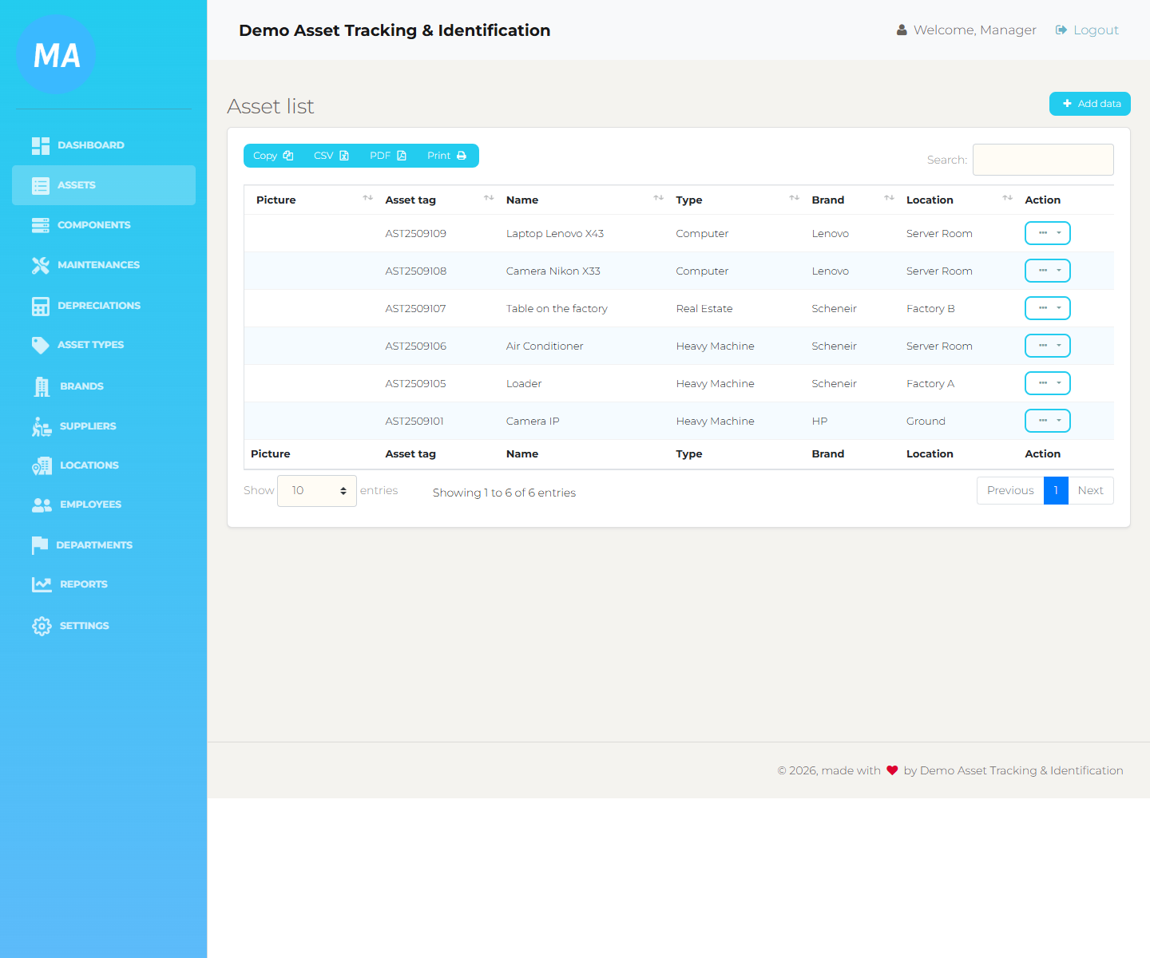
Task: Open action dropdown for Air Conditioner
Action: [1048, 346]
